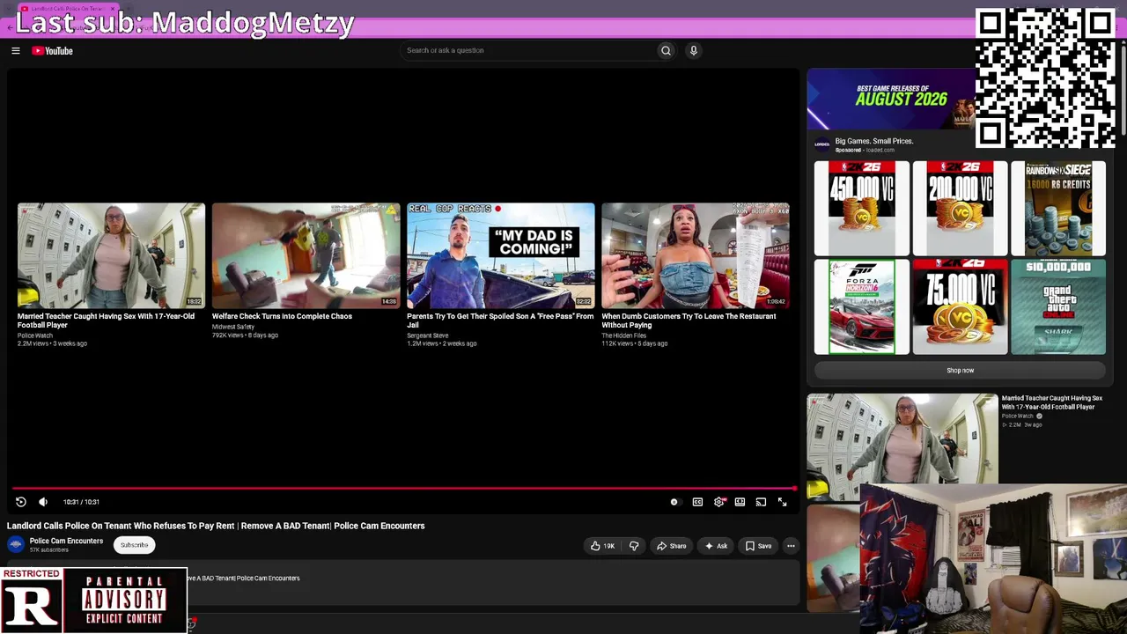The width and height of the screenshot is (1127, 634).
Task: Click the video progress bar
Action: click(x=403, y=488)
